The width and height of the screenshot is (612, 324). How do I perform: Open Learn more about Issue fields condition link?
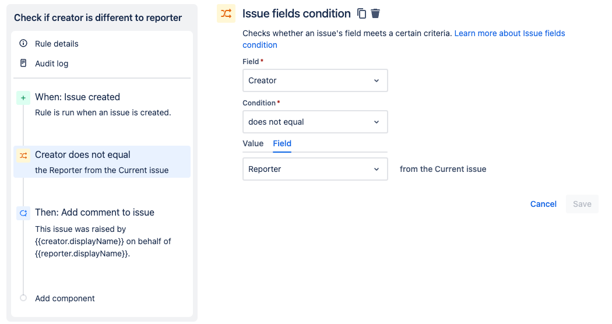509,34
